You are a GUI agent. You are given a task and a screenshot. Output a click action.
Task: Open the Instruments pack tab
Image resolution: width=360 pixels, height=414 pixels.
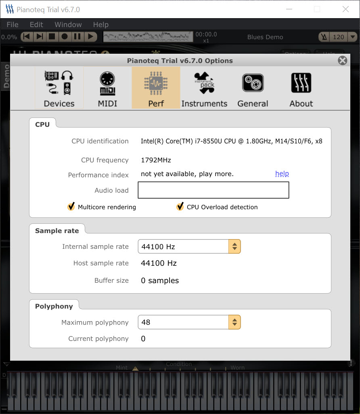tap(204, 88)
